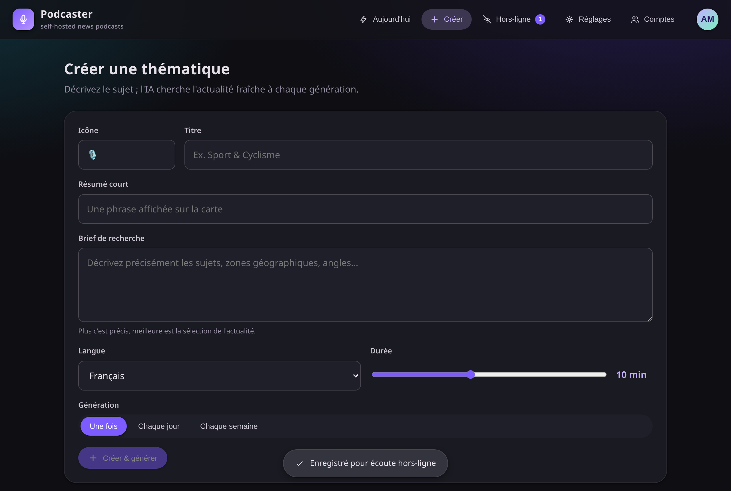The width and height of the screenshot is (731, 491).
Task: Click the gear icon beside Réglages
Action: [x=569, y=19]
